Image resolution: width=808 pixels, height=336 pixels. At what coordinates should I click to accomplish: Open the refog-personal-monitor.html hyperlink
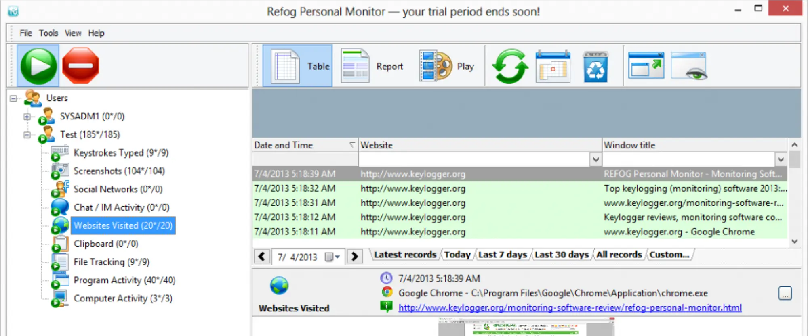point(570,308)
